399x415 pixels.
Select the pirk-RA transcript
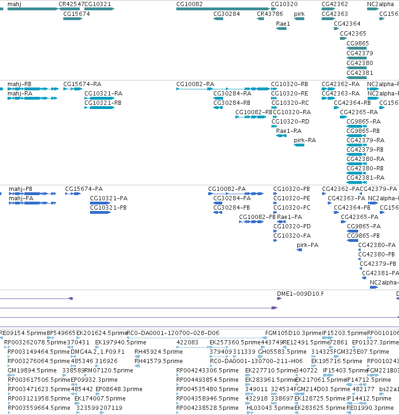click(x=299, y=145)
